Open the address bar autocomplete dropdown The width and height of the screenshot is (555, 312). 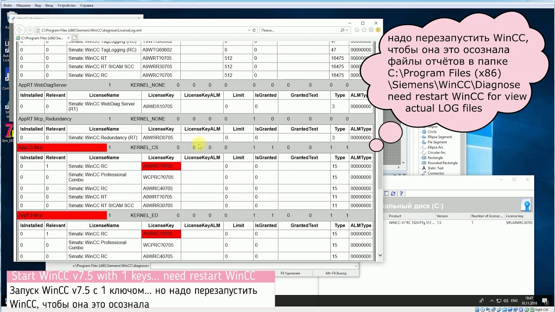click(x=249, y=30)
